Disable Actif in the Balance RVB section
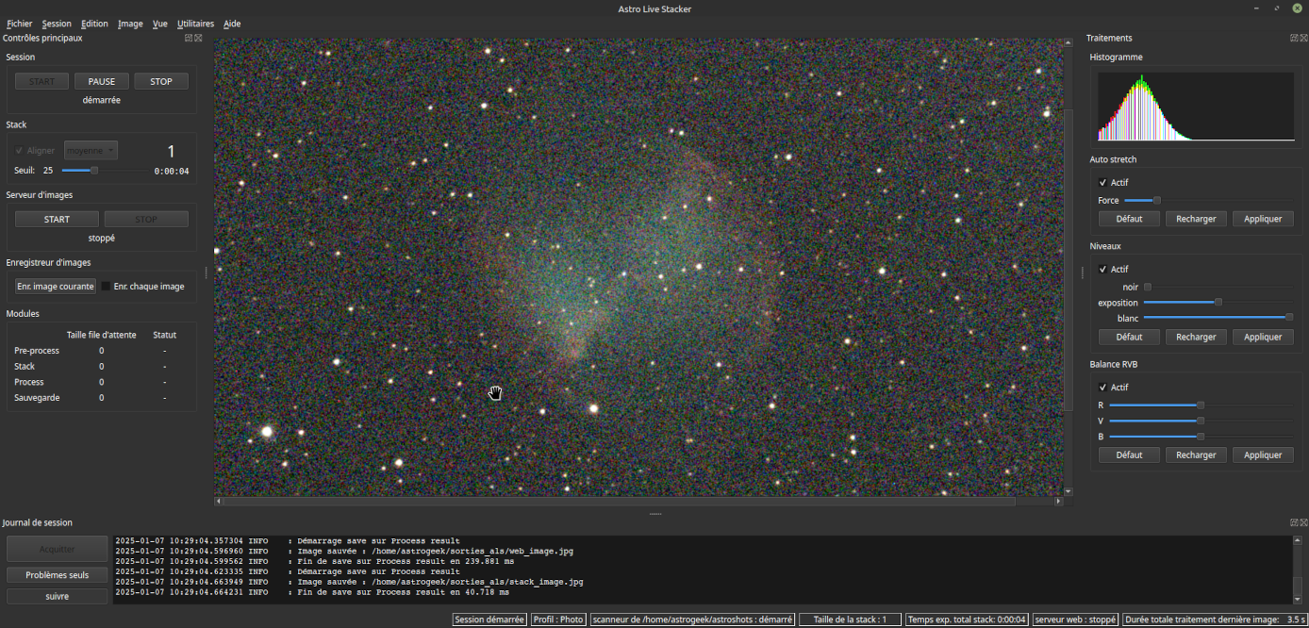The image size is (1309, 628). 1102,387
